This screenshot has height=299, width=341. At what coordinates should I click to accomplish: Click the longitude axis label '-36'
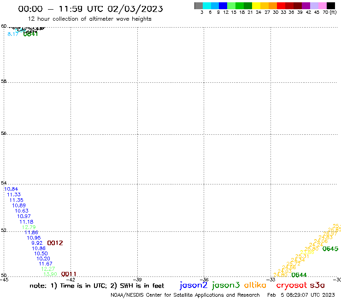click(204, 280)
